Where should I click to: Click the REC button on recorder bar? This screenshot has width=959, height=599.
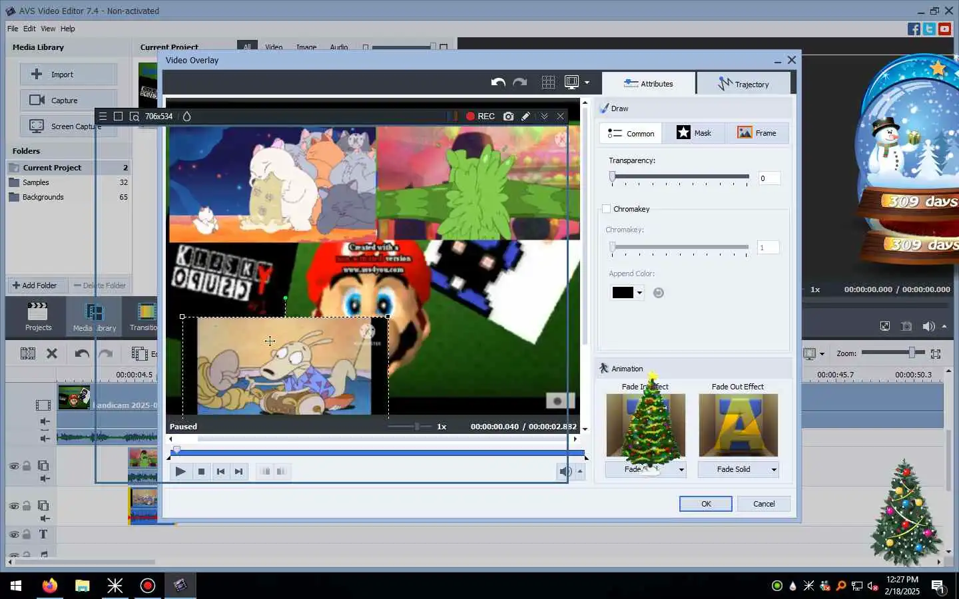click(x=480, y=116)
